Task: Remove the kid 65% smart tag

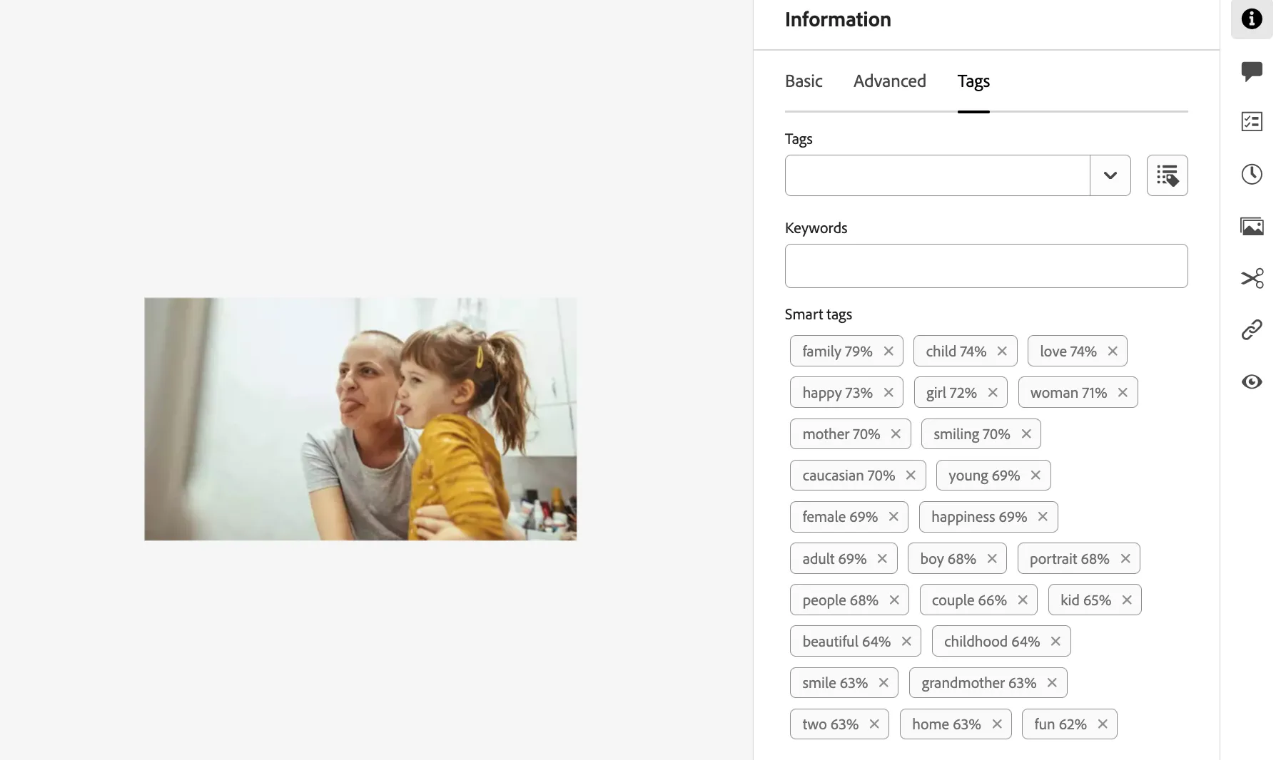Action: 1127,600
